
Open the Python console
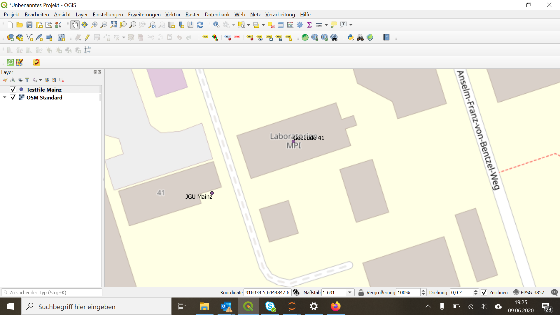pos(351,37)
